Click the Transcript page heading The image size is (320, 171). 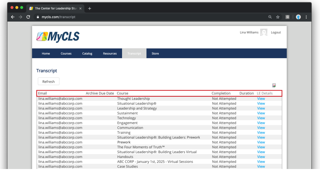(x=46, y=71)
